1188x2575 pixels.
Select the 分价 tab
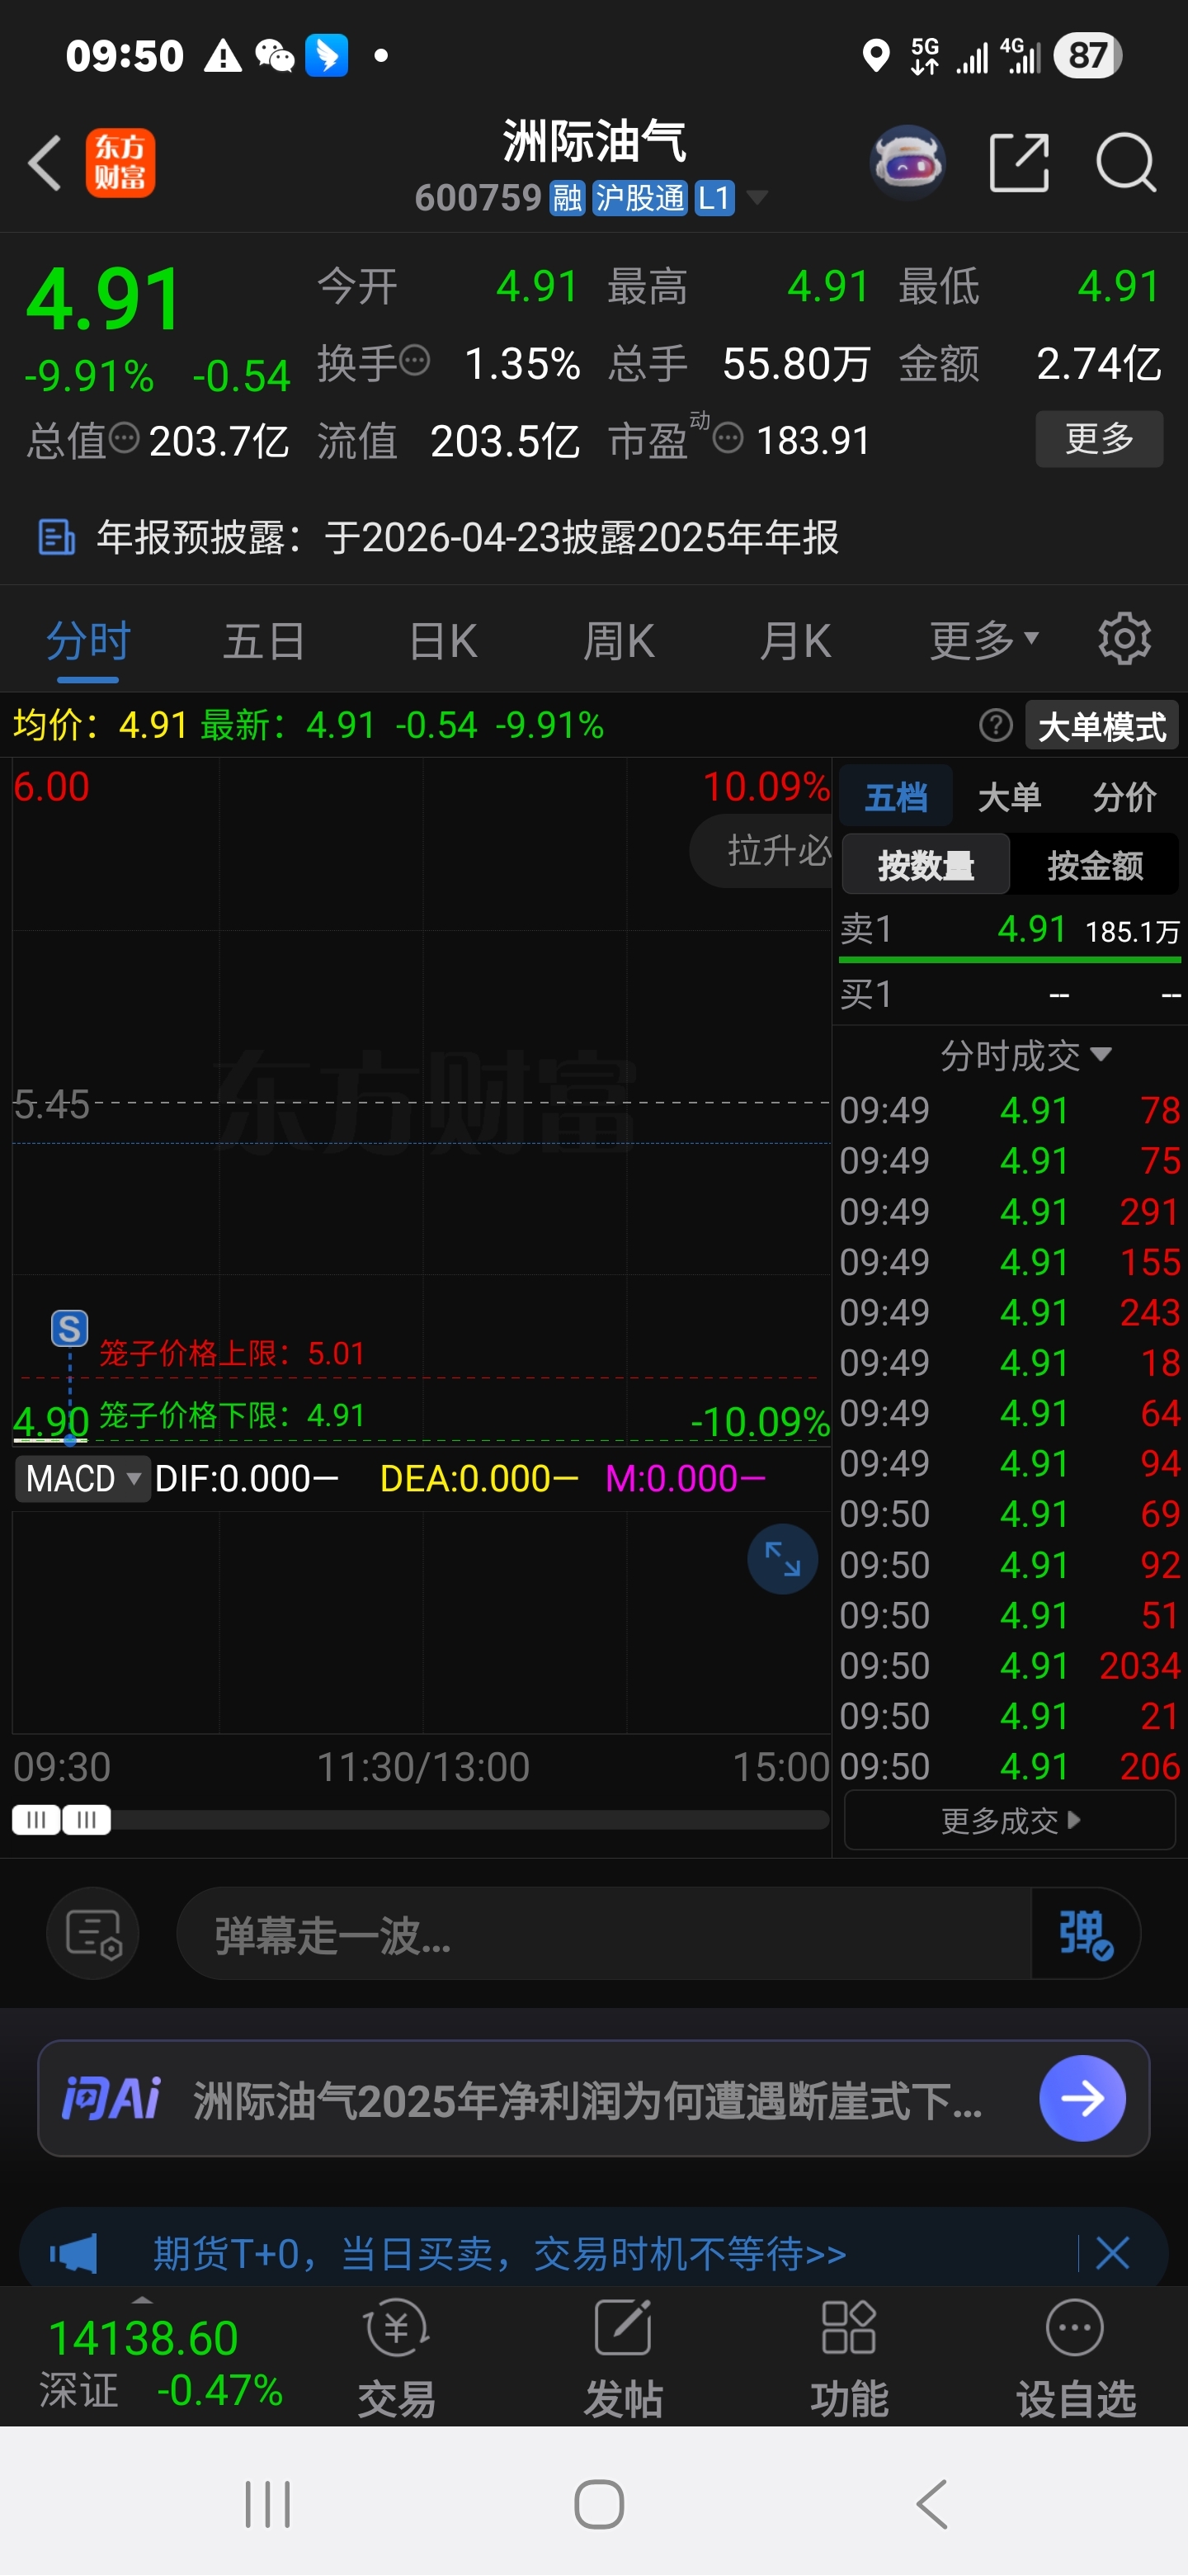point(1124,796)
